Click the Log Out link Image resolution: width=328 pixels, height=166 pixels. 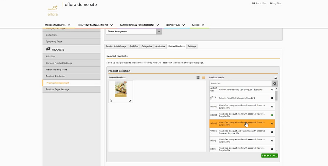click(x=275, y=3)
